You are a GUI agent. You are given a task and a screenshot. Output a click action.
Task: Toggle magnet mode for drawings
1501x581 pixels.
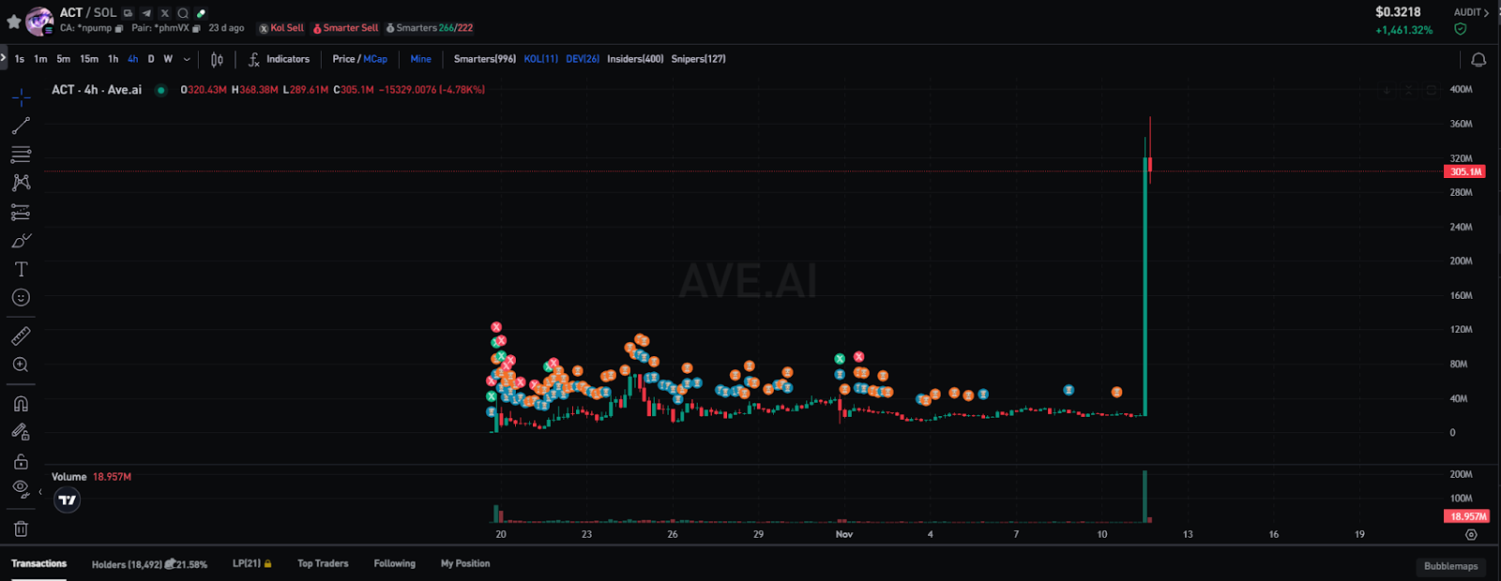(x=21, y=404)
